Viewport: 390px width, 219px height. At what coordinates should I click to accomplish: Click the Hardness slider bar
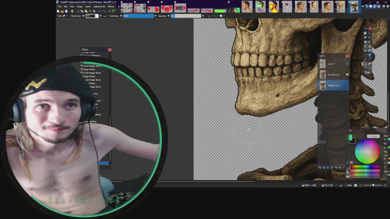(138, 16)
